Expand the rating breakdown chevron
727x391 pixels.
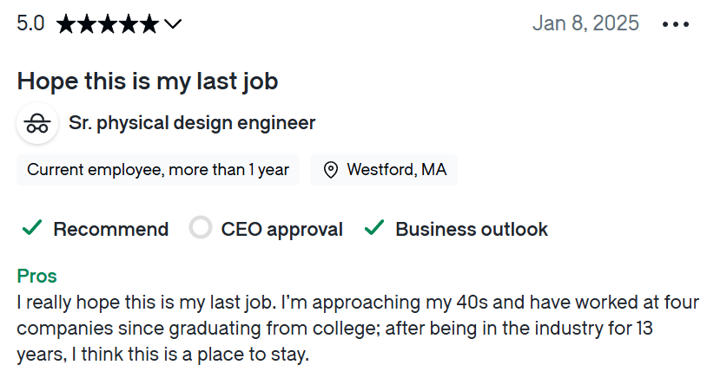pyautogui.click(x=173, y=24)
